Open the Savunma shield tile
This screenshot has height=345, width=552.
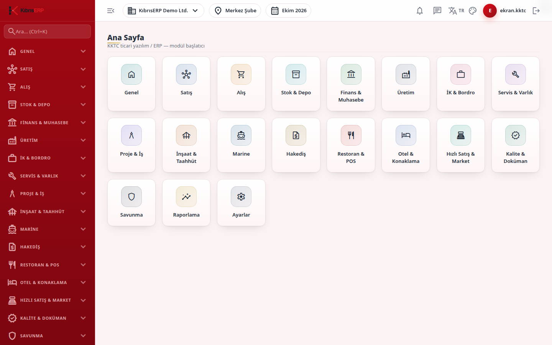click(x=131, y=202)
